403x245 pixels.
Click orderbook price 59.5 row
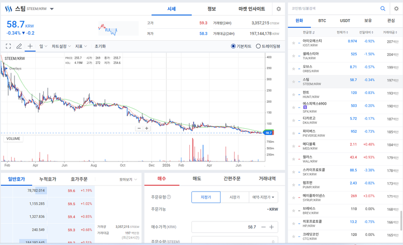[x=47, y=204]
